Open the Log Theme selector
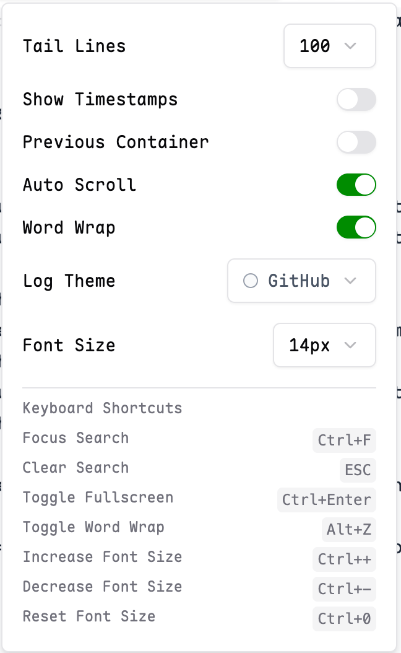This screenshot has height=653, width=401. click(301, 281)
